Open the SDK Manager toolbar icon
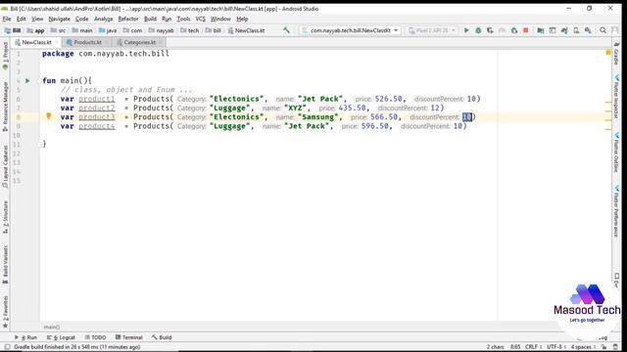This screenshot has width=627, height=352. tap(588, 30)
